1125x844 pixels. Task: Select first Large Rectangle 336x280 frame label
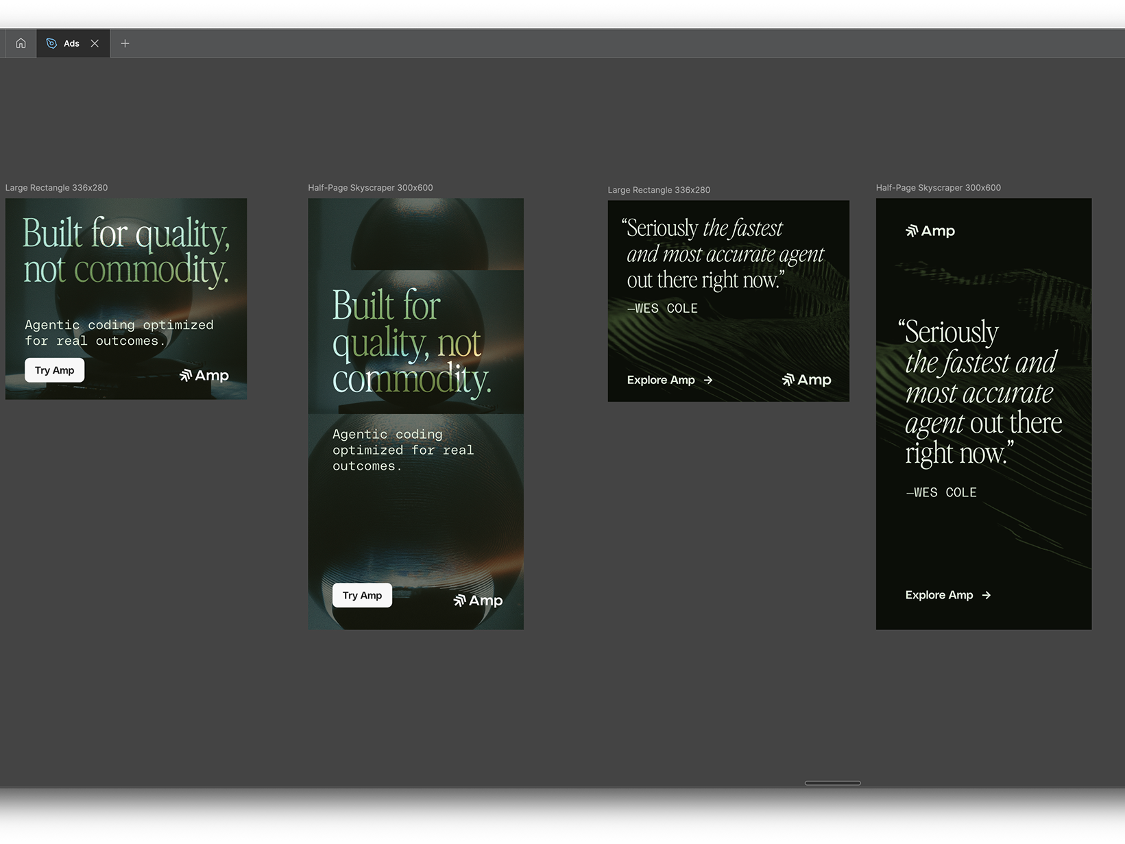56,187
